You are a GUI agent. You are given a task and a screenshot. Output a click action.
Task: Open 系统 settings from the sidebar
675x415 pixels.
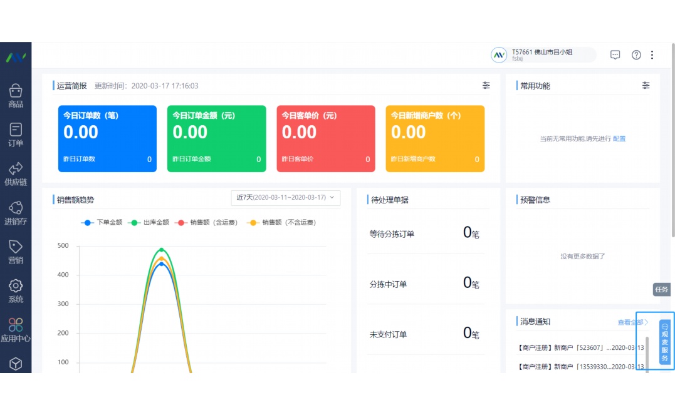tap(16, 290)
